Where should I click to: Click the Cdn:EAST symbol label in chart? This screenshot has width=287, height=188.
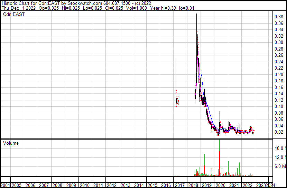(14, 14)
